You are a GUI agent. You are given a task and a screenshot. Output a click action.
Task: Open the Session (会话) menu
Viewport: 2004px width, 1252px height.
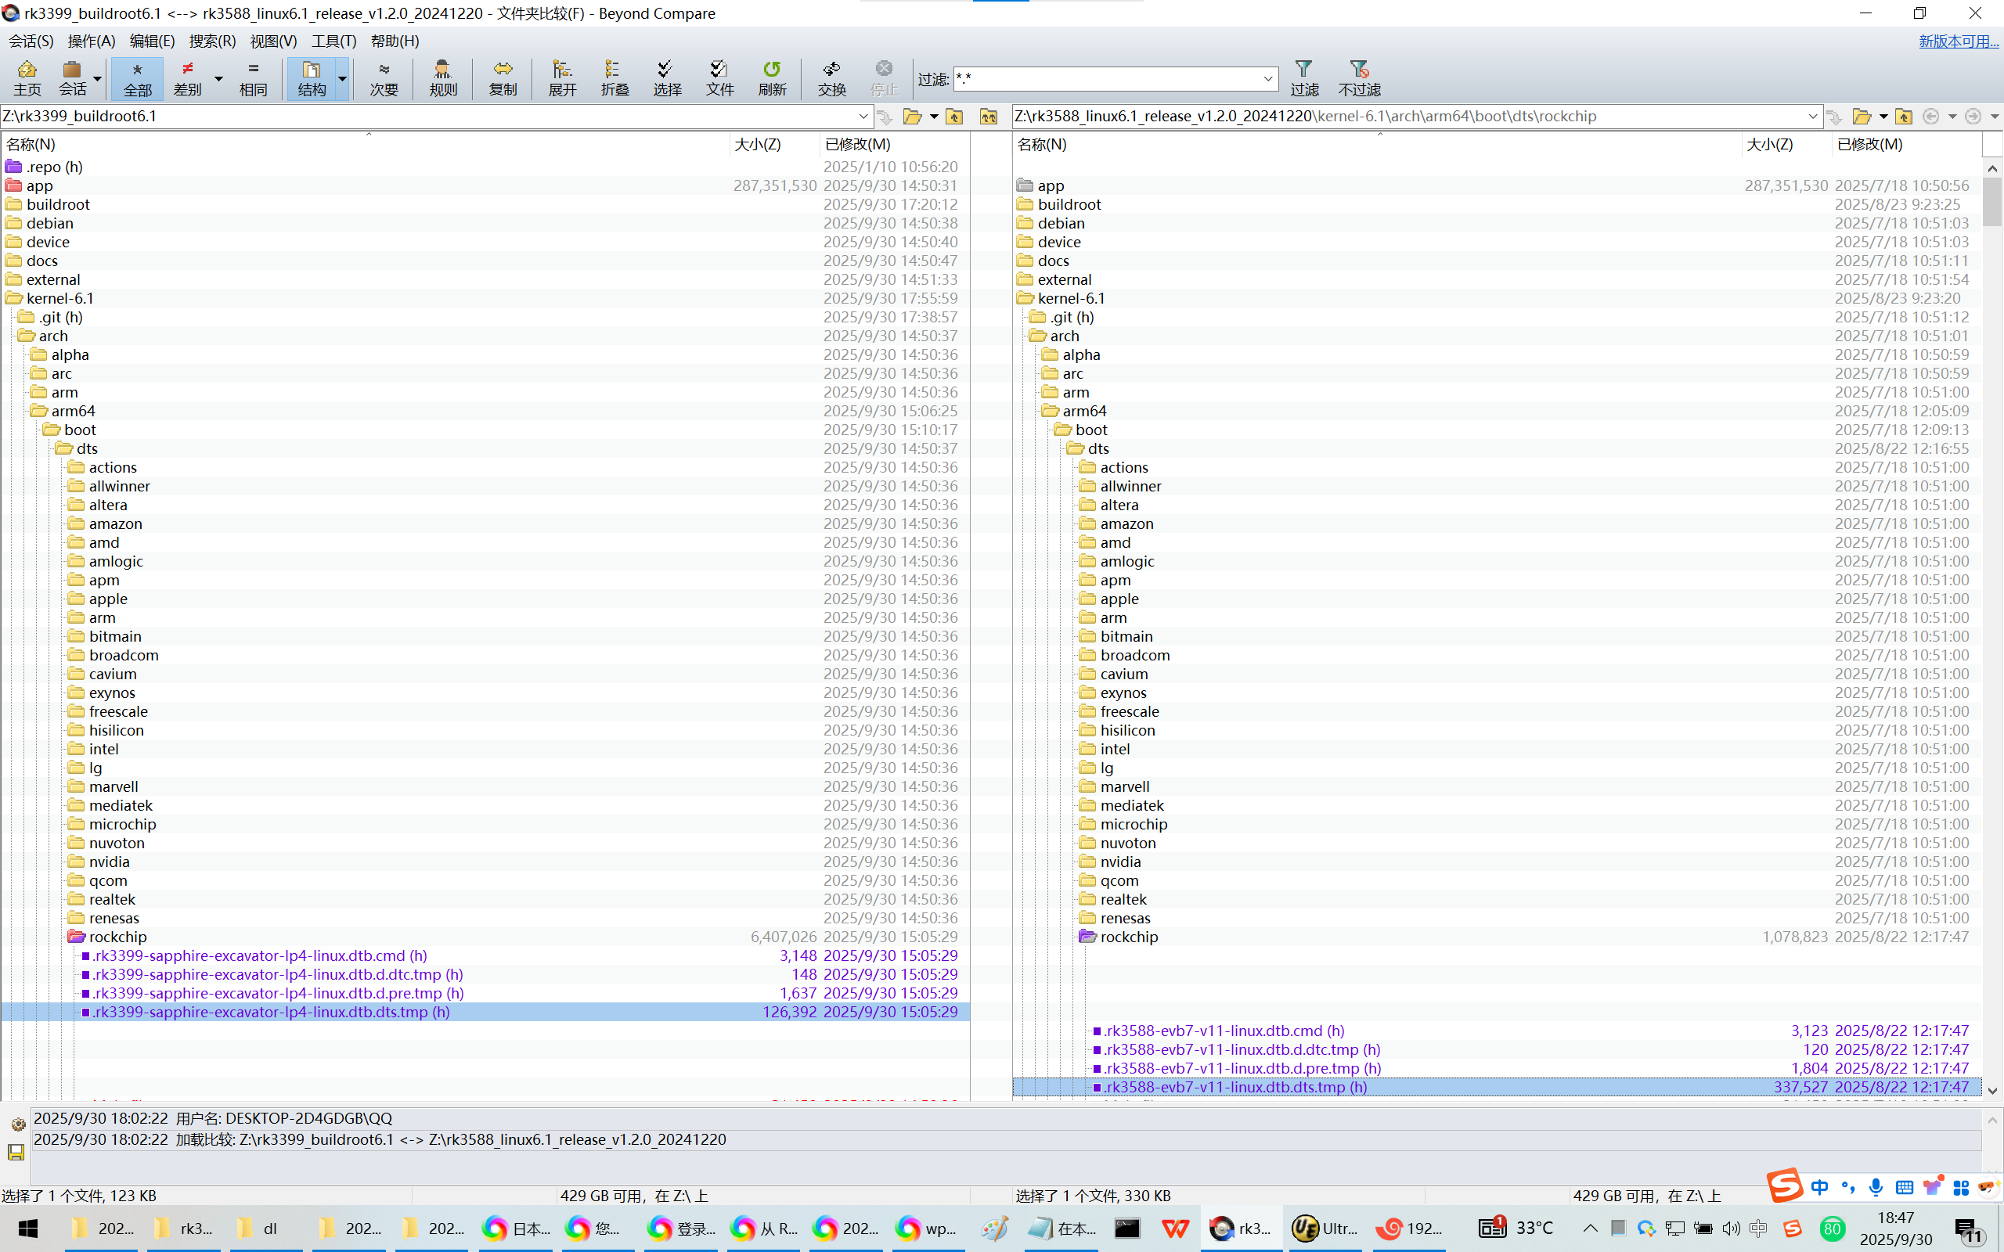coord(31,41)
